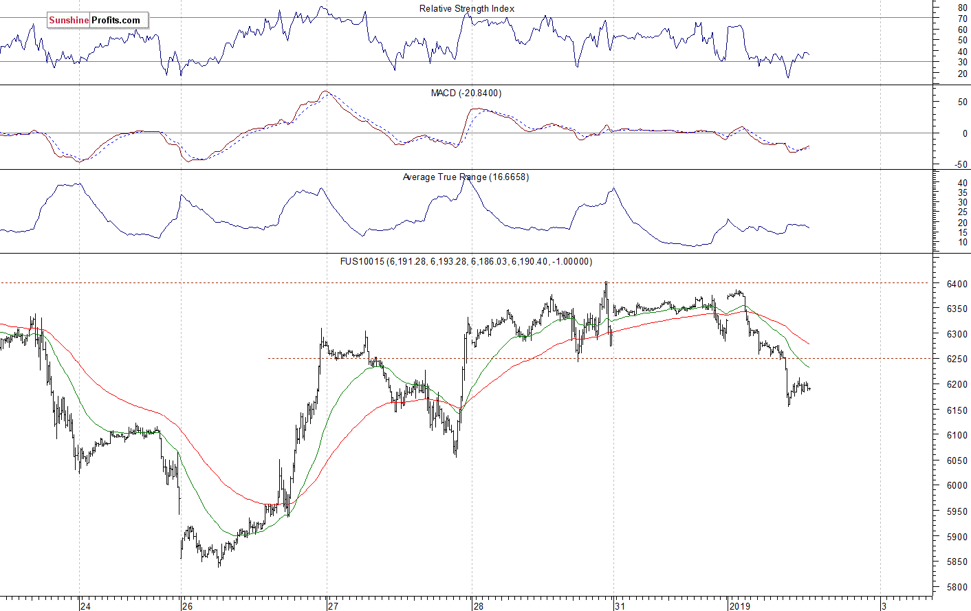Image resolution: width=971 pixels, height=611 pixels.
Task: Click the FUS10015 price title text
Action: (x=466, y=261)
